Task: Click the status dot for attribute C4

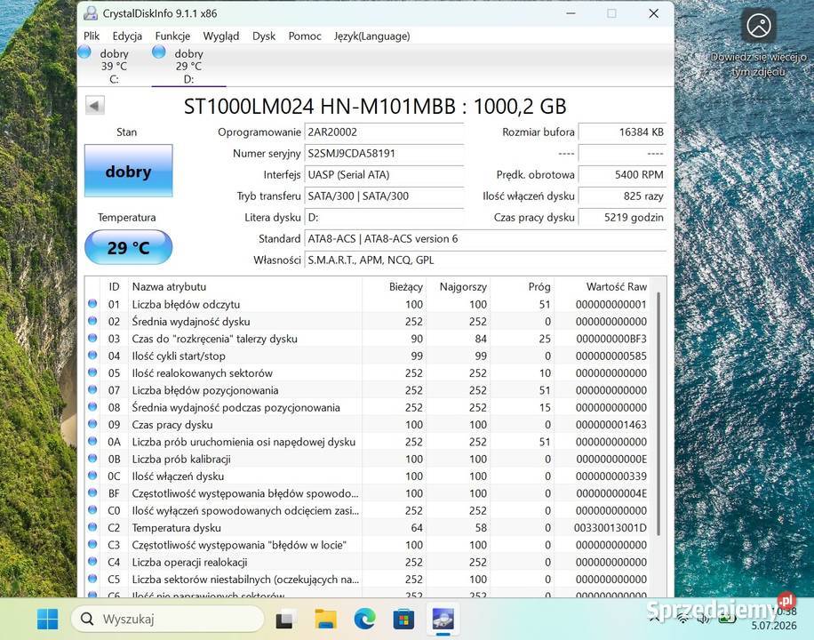Action: point(92,561)
